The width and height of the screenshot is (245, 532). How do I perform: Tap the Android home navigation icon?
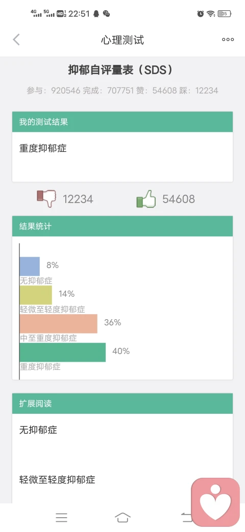[x=122, y=517]
